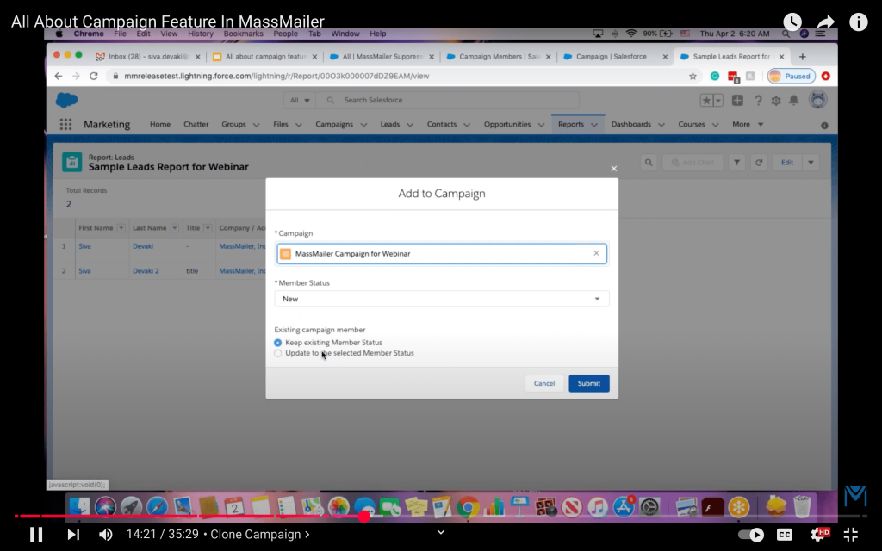Open the Campaigns tab dropdown chevron

click(363, 125)
